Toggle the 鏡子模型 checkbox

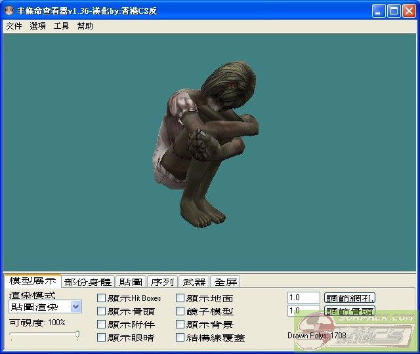[x=180, y=311]
